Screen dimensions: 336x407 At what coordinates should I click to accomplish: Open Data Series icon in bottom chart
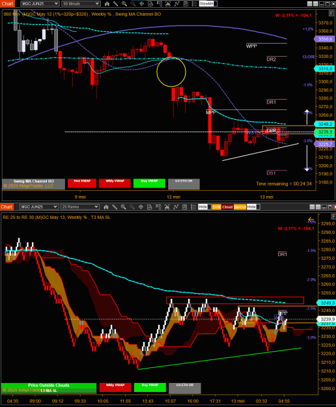pyautogui.click(x=150, y=207)
